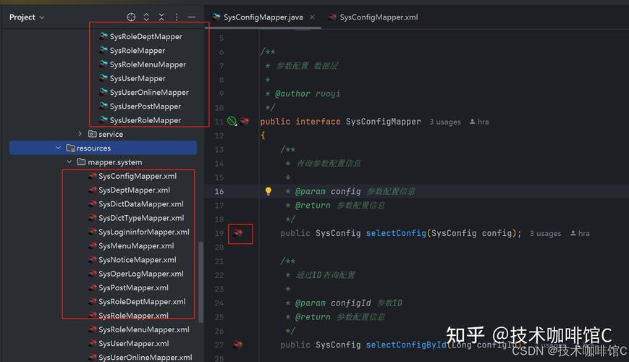629x362 pixels.
Task: Click hra author hint after selectConfig
Action: pyautogui.click(x=580, y=233)
